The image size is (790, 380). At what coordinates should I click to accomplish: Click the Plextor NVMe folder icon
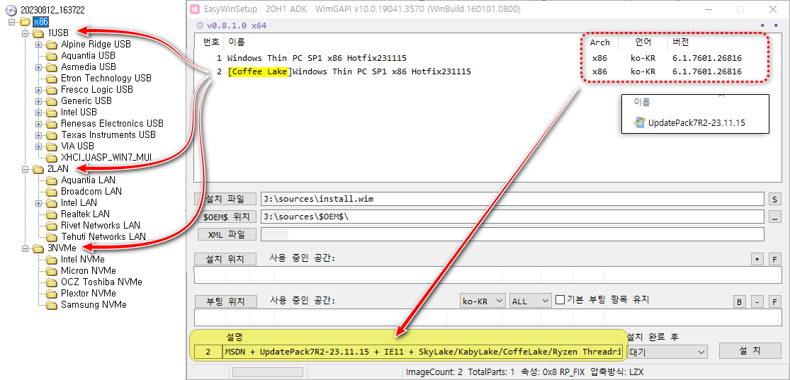[52, 294]
